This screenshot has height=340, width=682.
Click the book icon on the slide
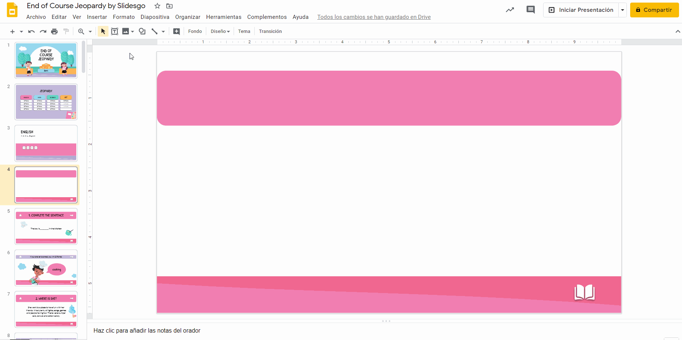tap(585, 293)
